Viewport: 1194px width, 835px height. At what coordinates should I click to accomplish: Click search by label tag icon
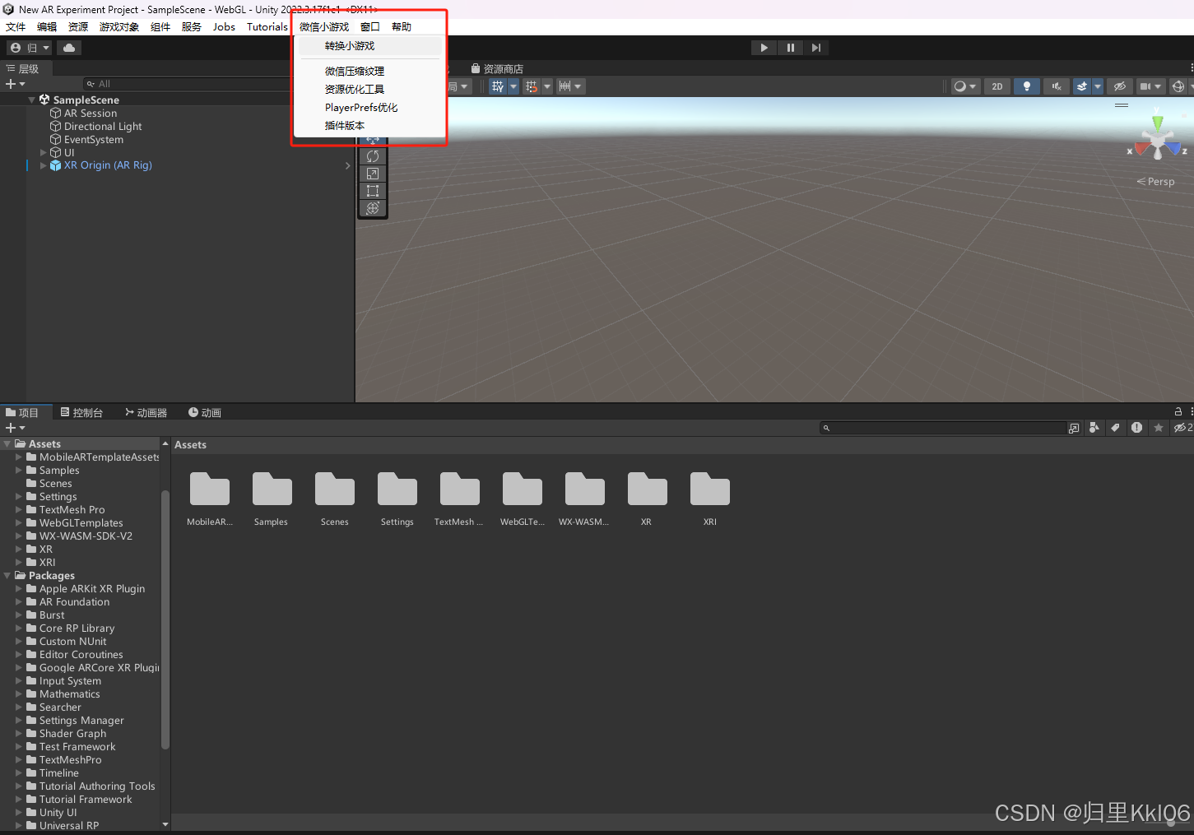(x=1115, y=428)
